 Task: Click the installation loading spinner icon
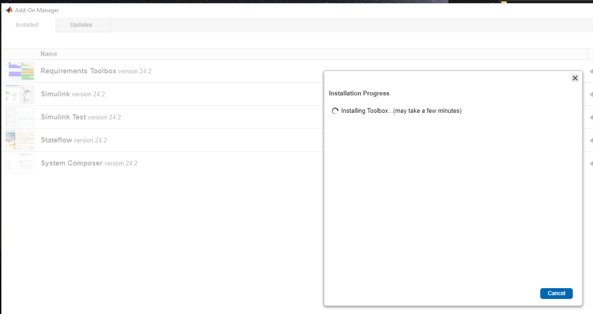[x=335, y=111]
